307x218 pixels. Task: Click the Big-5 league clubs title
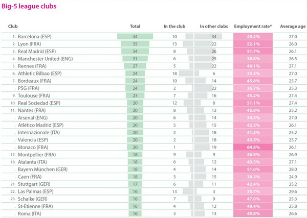click(x=29, y=6)
